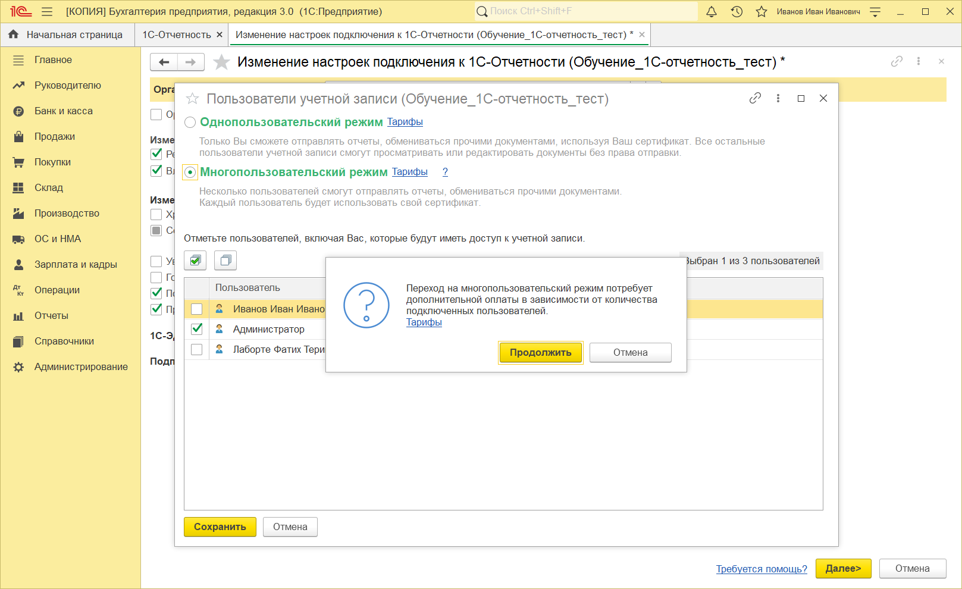Open the Зарплата и кадры section

76,264
